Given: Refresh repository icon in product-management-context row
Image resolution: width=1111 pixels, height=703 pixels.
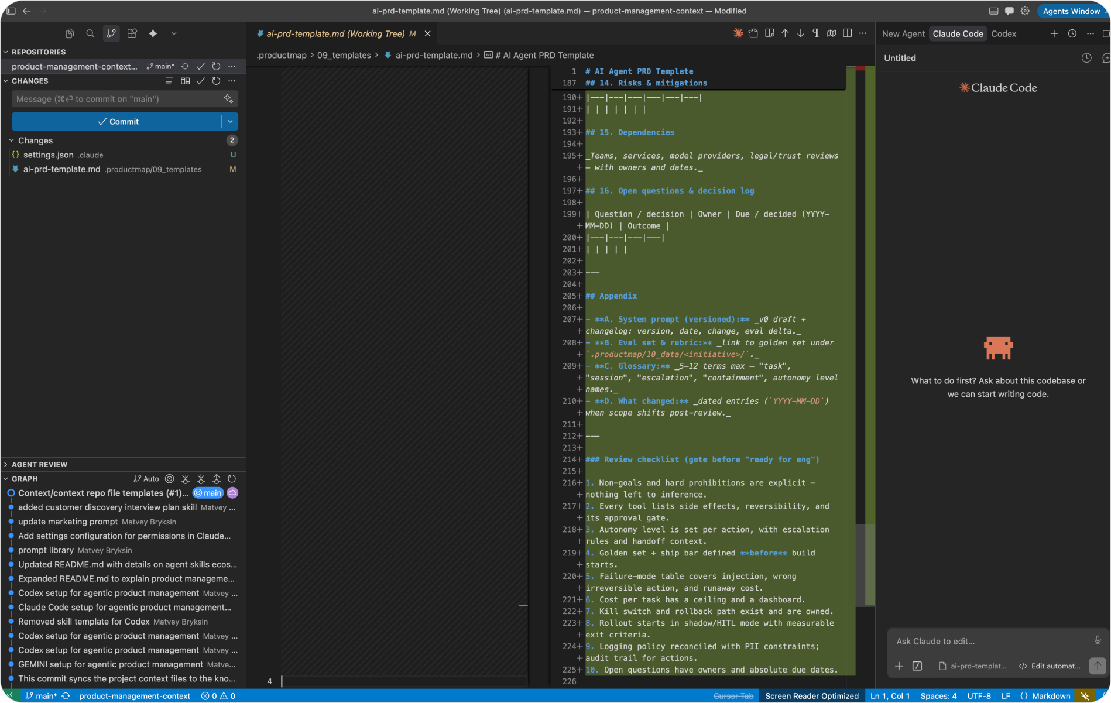Looking at the screenshot, I should 216,67.
